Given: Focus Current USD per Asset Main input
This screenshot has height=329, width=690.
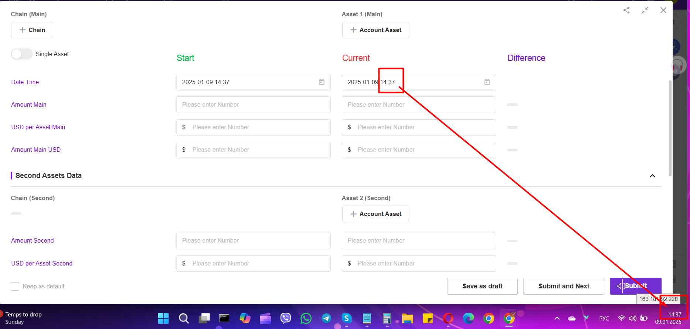Looking at the screenshot, I should [419, 127].
